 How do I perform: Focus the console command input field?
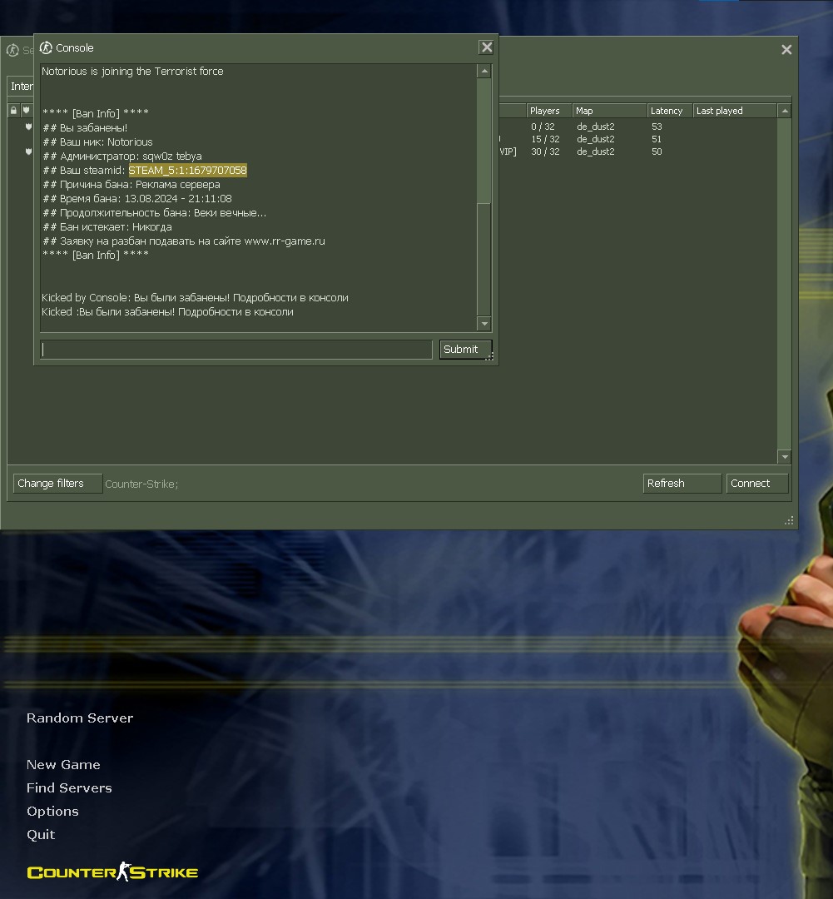pos(236,349)
